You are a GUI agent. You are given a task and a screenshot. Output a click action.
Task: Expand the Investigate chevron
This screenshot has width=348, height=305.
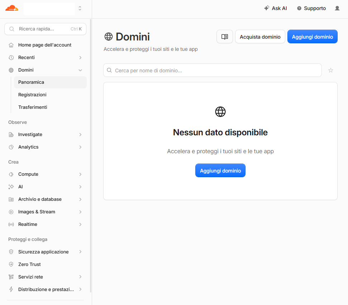pyautogui.click(x=80, y=135)
